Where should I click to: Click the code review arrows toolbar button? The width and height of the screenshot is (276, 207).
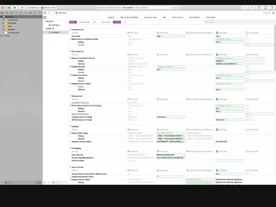point(252,8)
